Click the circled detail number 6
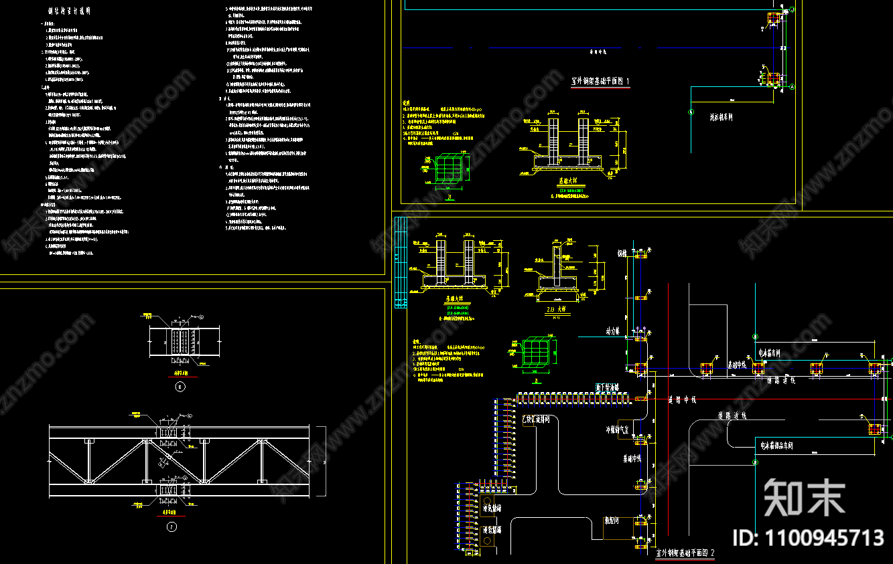The image size is (893, 564). click(x=180, y=387)
